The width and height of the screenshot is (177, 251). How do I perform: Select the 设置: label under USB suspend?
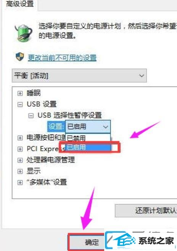(56, 126)
